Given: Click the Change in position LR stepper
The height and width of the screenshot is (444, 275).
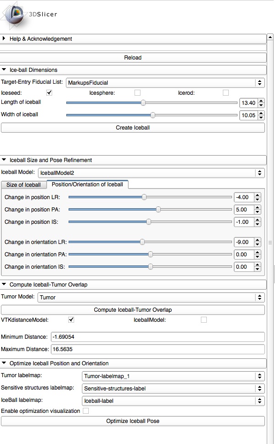Looking at the screenshot, I should (258, 197).
